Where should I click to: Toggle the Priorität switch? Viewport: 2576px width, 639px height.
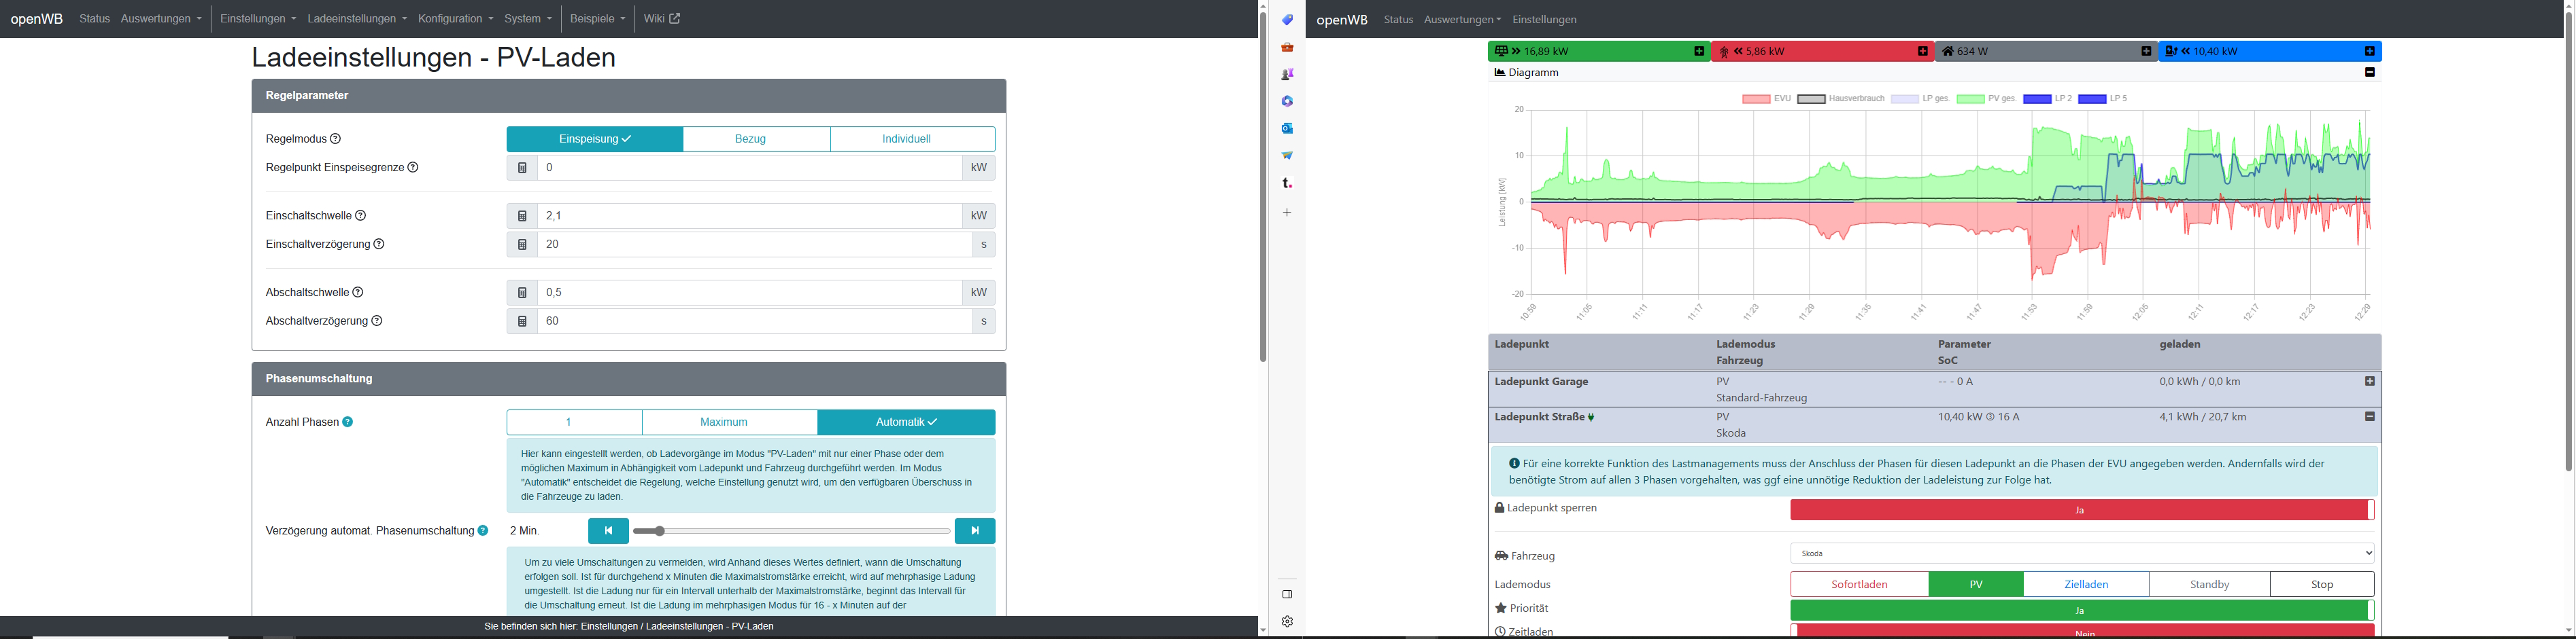click(x=2082, y=610)
